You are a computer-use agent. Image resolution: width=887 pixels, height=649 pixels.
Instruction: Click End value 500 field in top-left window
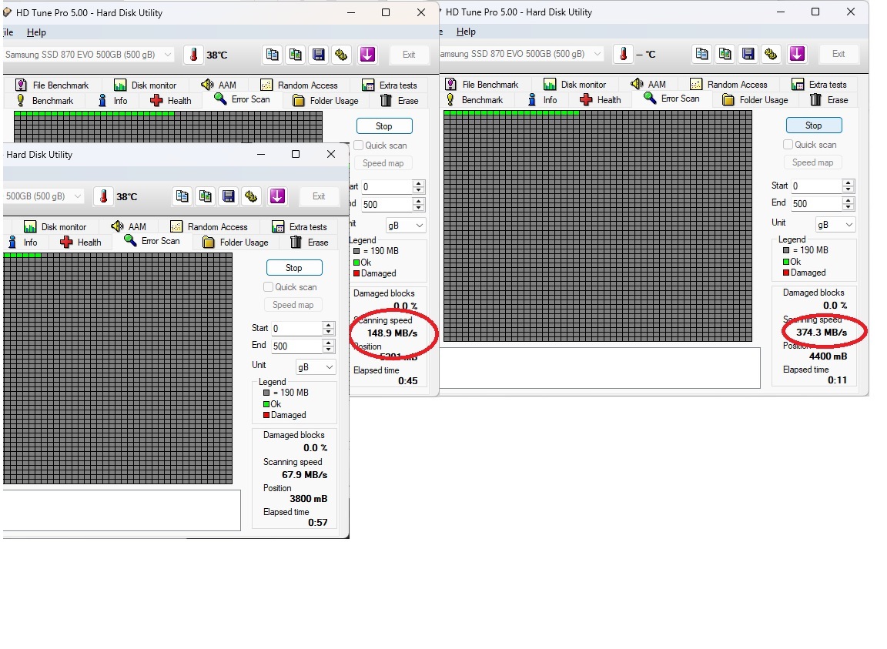pyautogui.click(x=387, y=204)
